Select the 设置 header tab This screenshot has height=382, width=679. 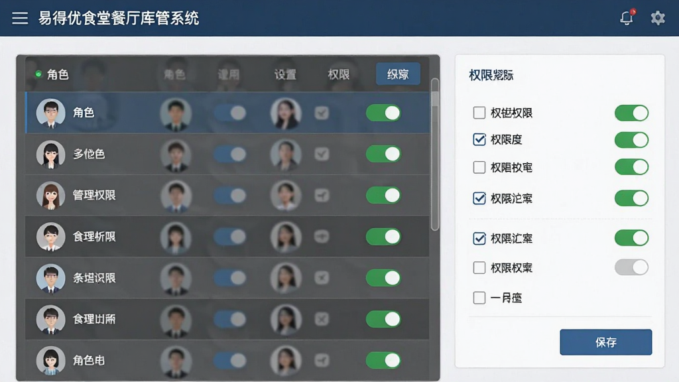pyautogui.click(x=285, y=74)
